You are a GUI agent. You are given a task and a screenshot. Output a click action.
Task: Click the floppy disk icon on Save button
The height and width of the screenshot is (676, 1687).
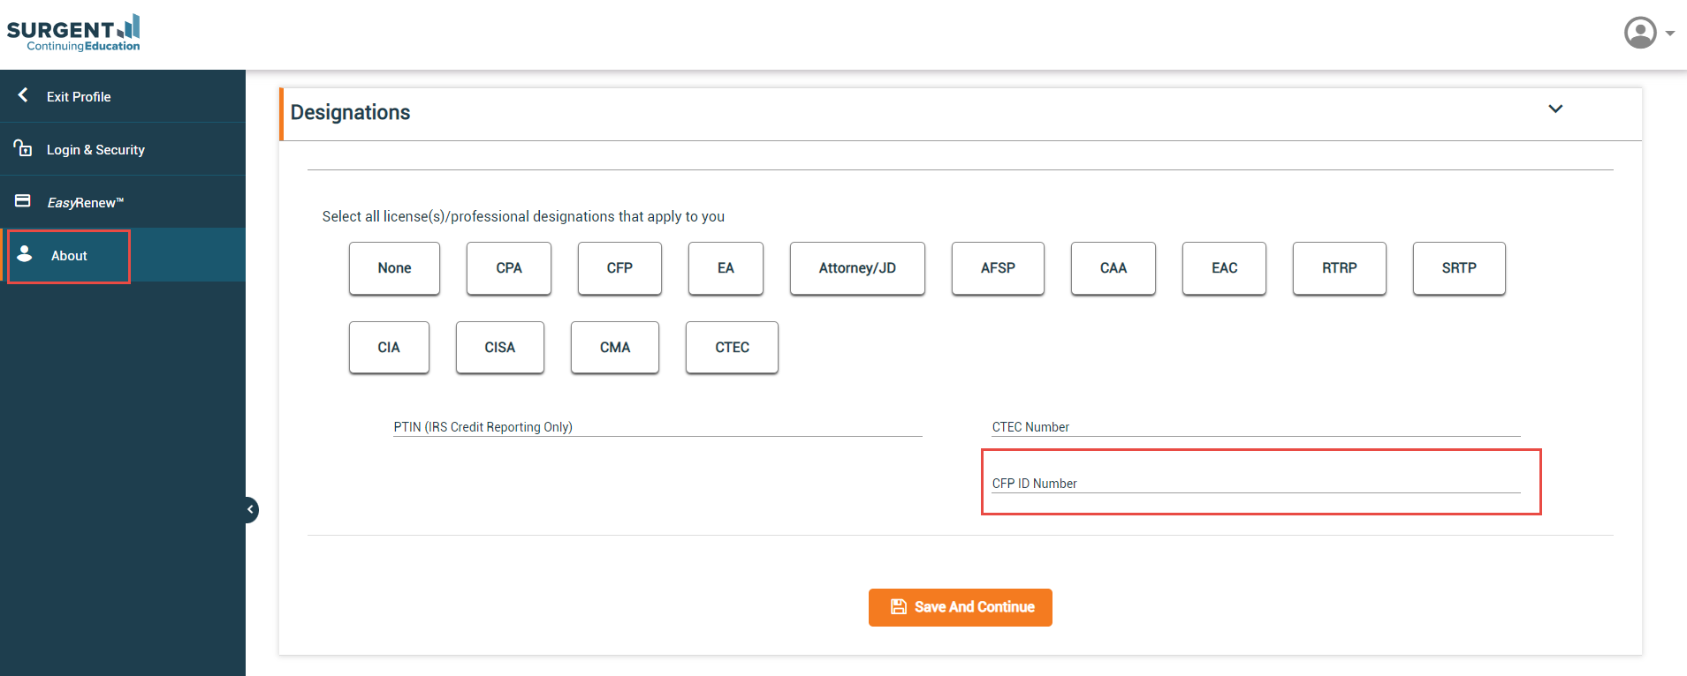pyautogui.click(x=898, y=607)
